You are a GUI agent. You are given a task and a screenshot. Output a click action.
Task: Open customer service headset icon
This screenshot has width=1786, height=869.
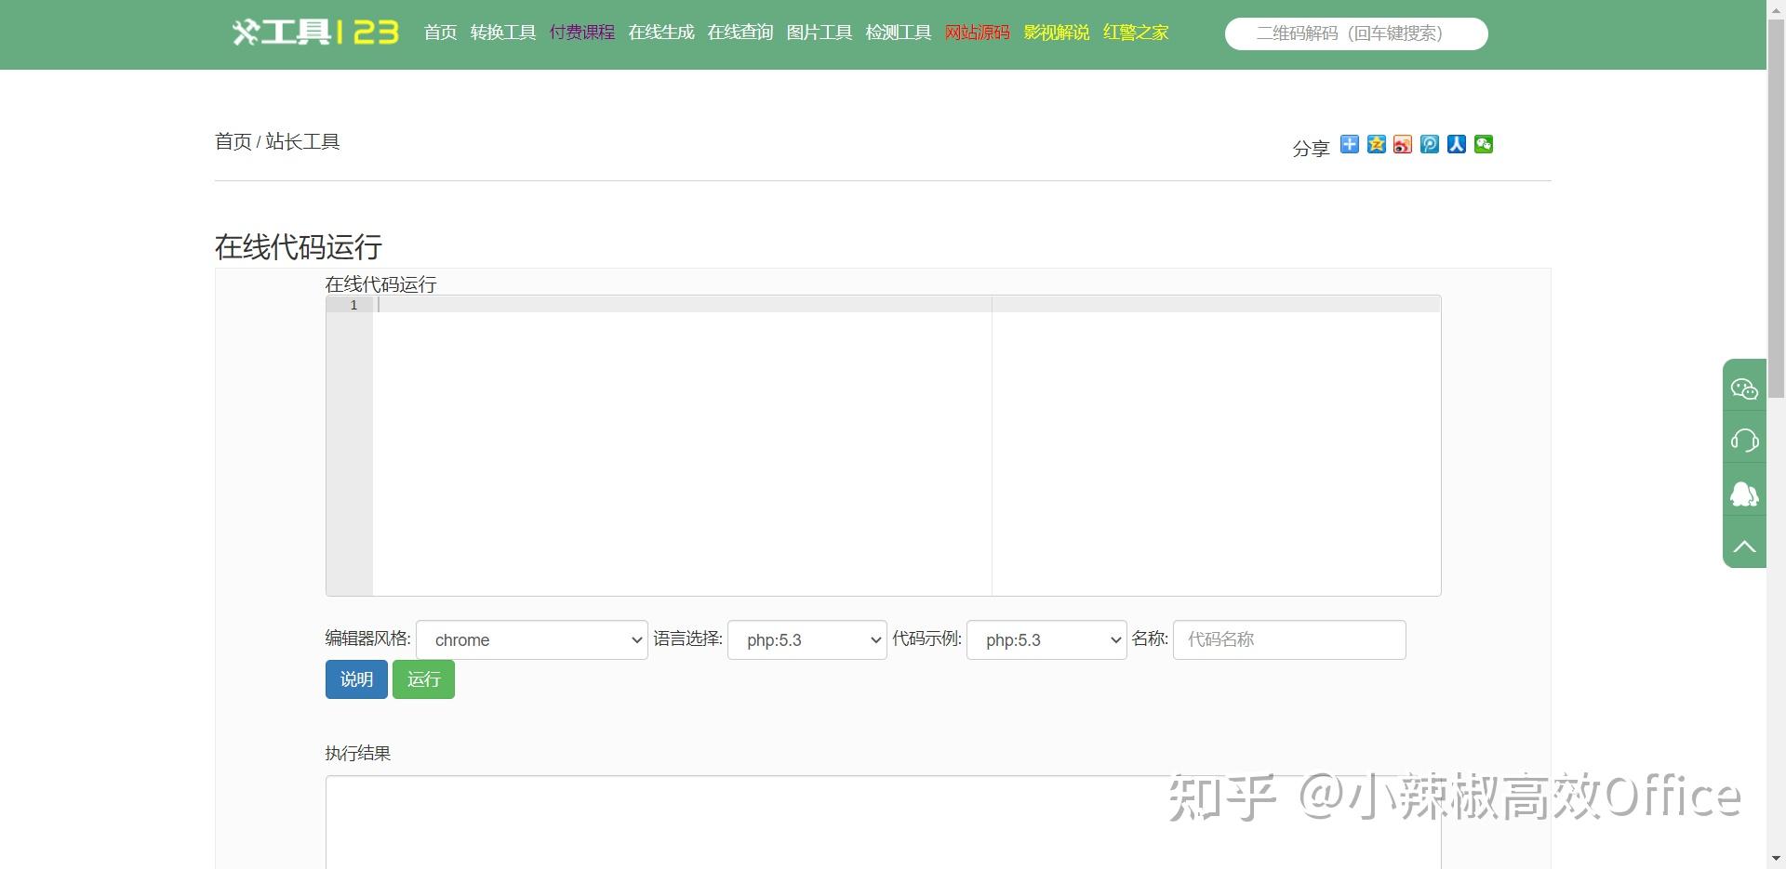tap(1744, 440)
